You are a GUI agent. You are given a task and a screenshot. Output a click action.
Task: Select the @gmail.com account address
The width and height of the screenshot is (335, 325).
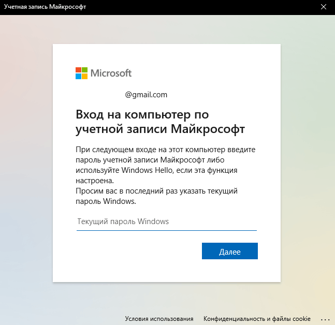tap(146, 95)
